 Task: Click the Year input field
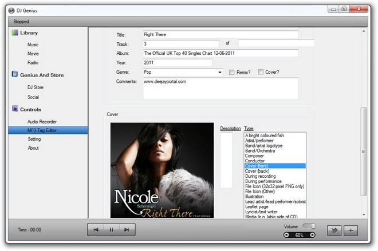coord(178,62)
